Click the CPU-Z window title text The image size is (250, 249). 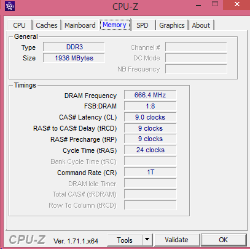coord(125,6)
